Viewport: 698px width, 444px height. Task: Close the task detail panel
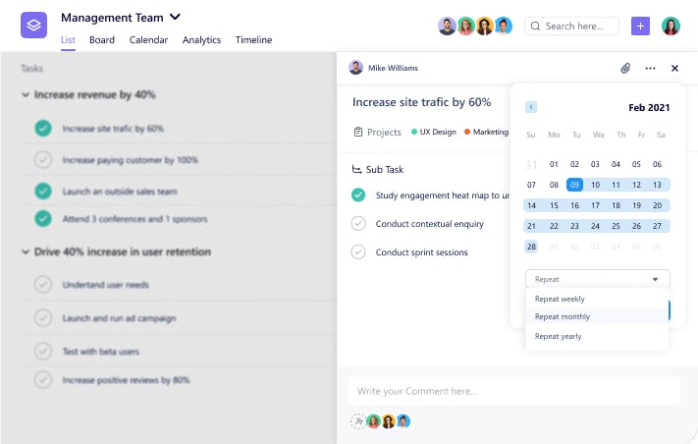tap(674, 69)
